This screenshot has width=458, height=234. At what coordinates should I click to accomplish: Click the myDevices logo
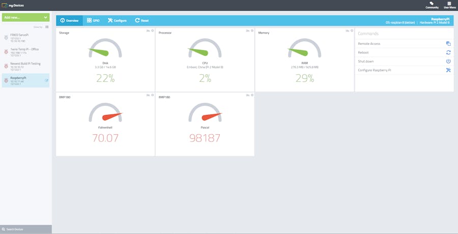tap(13, 5)
